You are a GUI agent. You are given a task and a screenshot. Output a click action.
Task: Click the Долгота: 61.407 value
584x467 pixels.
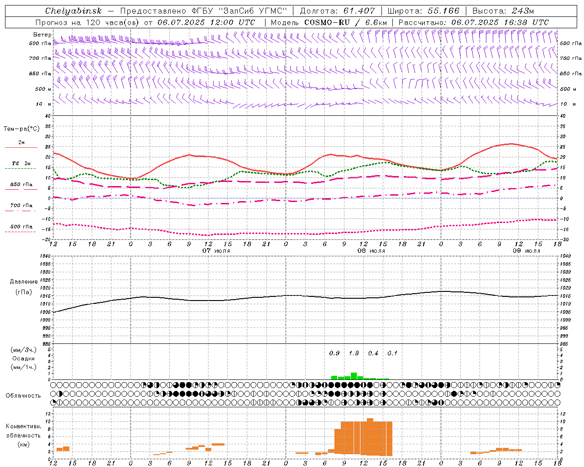coord(338,11)
